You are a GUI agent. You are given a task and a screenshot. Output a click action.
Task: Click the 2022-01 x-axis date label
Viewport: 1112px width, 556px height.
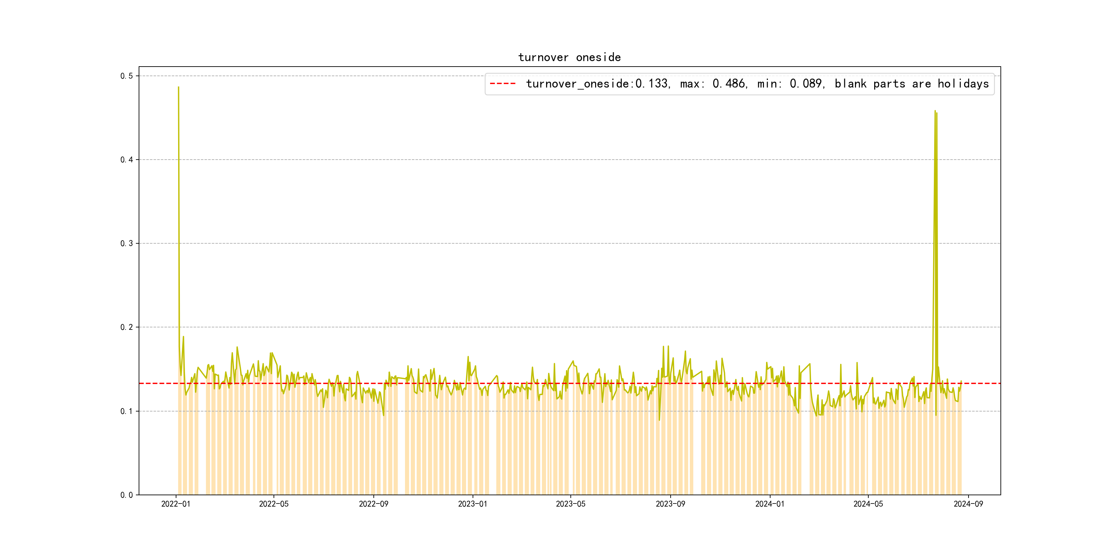tap(176, 504)
